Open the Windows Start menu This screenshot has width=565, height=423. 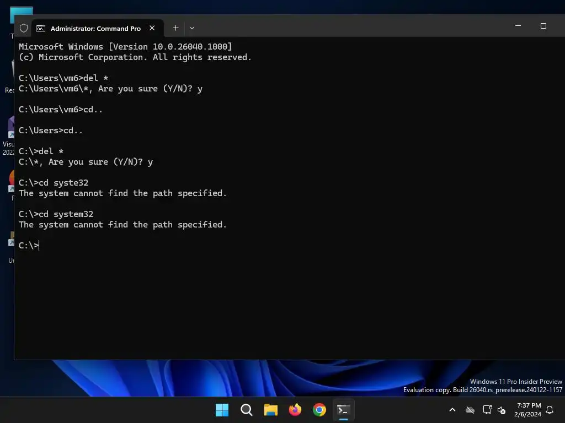point(222,410)
